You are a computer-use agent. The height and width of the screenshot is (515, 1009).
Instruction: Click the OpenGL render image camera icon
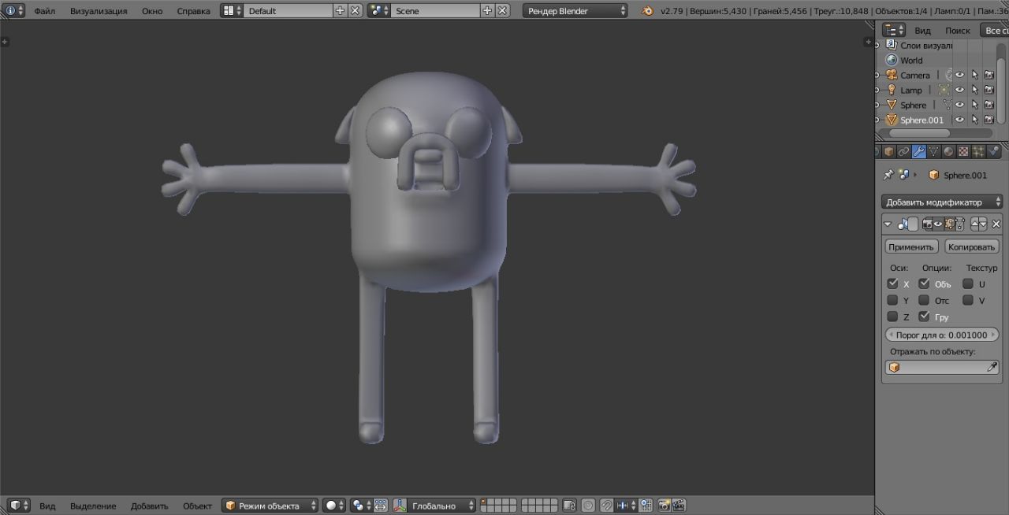point(664,506)
